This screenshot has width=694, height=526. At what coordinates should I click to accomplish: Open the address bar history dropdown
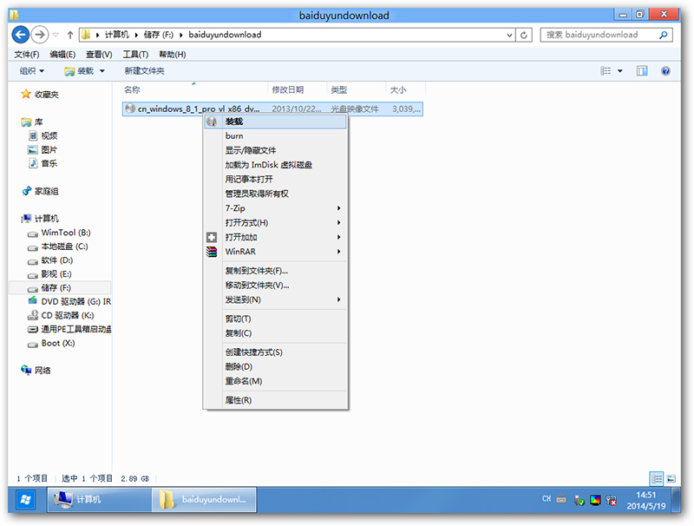click(507, 36)
